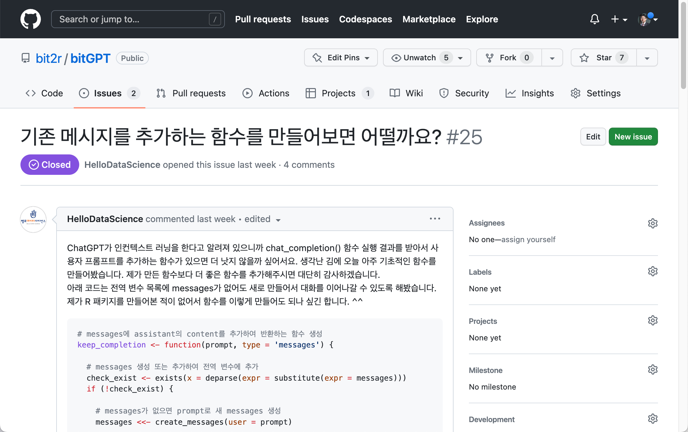Open the comment three-dot options menu
The image size is (688, 432).
point(435,219)
